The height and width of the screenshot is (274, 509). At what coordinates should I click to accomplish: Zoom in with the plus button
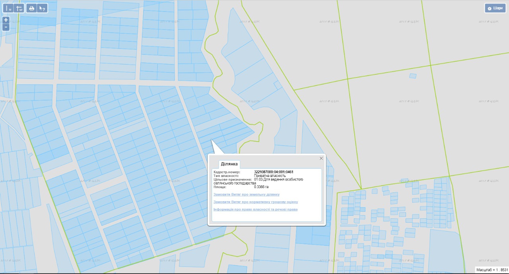coord(6,20)
